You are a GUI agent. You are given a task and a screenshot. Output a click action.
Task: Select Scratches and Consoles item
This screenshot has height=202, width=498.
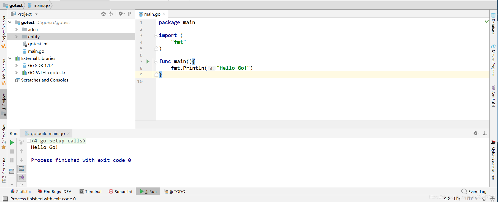pos(45,80)
